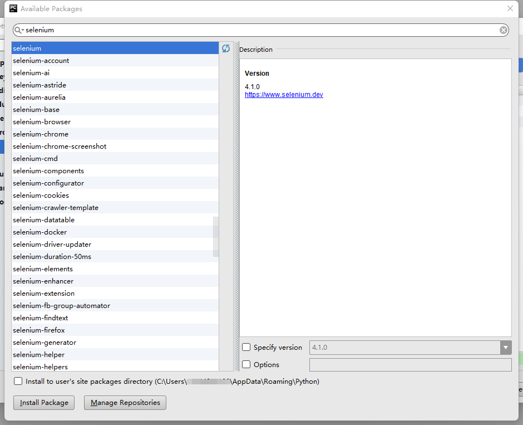The image size is (523, 425).
Task: Toggle Install to user's site packages checkbox
Action: 18,381
